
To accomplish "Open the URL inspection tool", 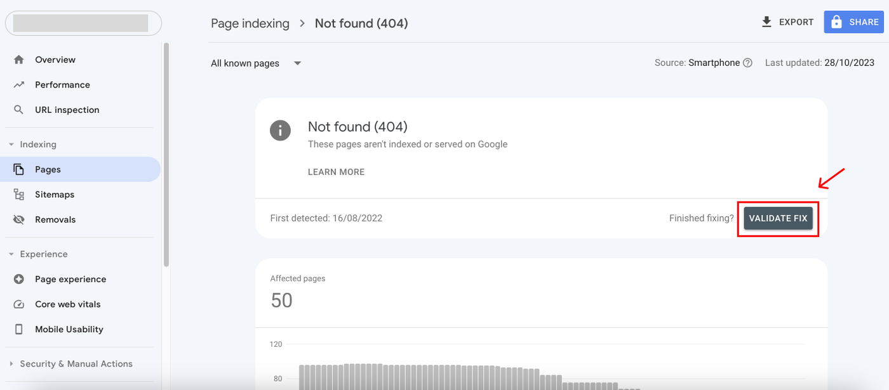I will point(67,109).
